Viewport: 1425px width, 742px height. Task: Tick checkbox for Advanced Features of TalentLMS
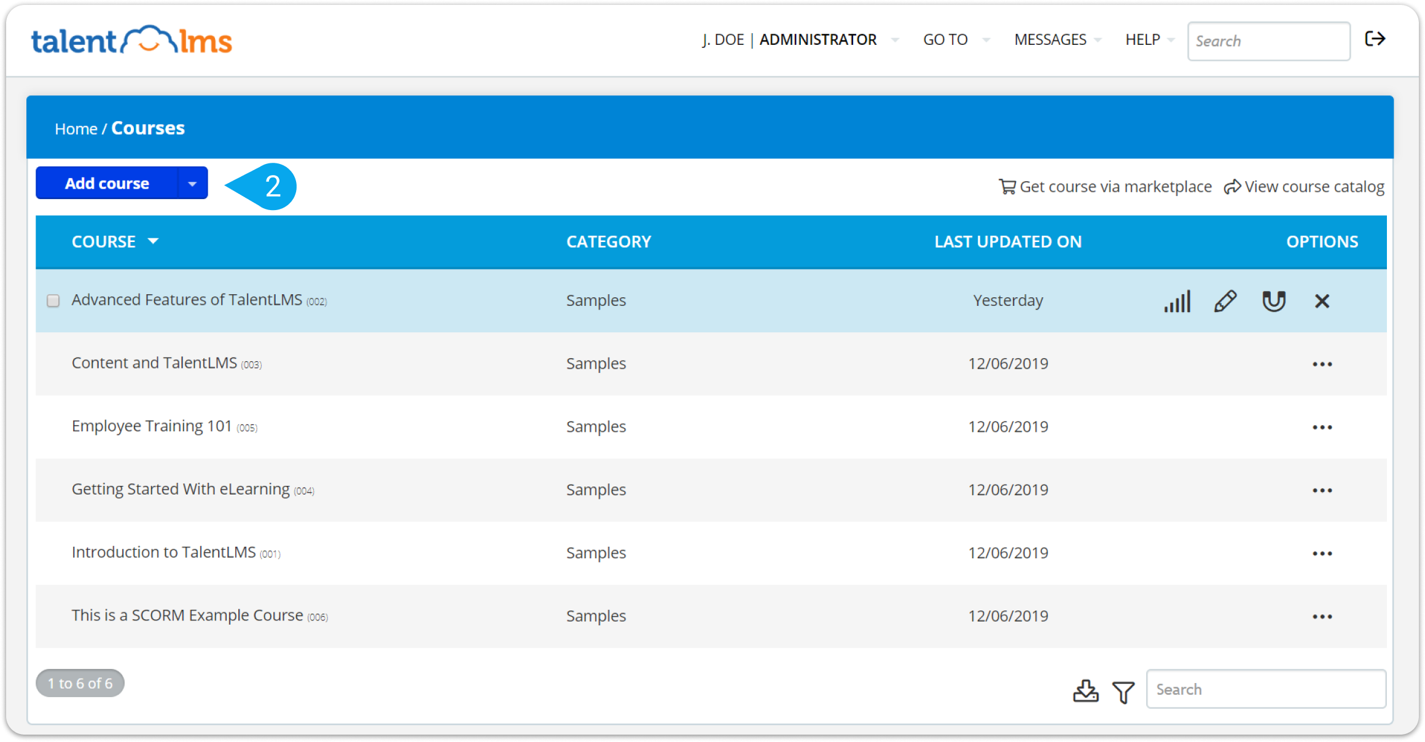53,300
